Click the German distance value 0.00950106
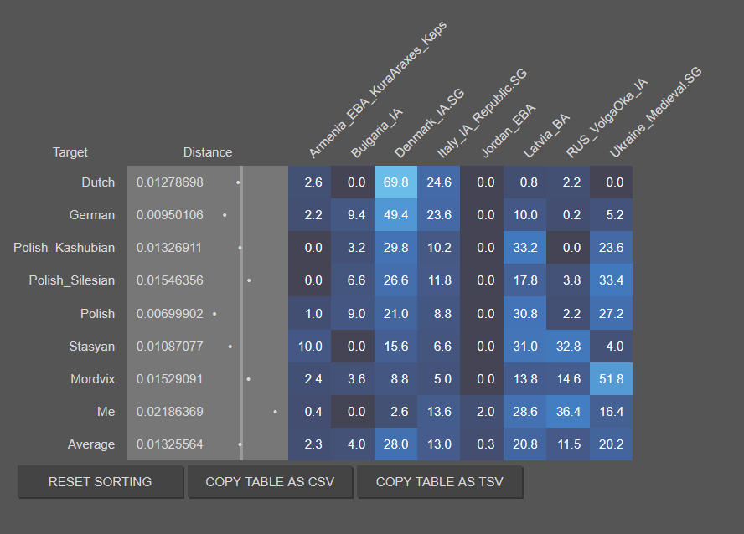This screenshot has width=744, height=534. pyautogui.click(x=170, y=215)
